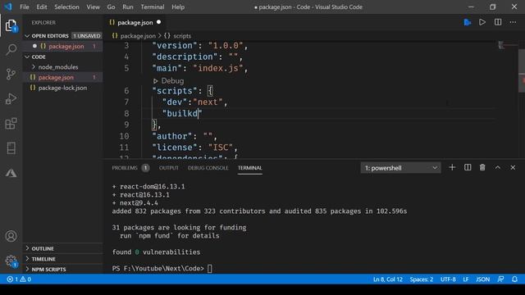Maximize the panel with the up chevron
Image resolution: width=525 pixels, height=295 pixels.
pyautogui.click(x=498, y=167)
